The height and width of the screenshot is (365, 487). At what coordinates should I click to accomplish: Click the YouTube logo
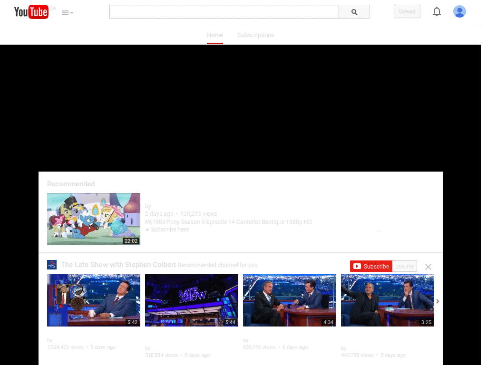coord(31,12)
